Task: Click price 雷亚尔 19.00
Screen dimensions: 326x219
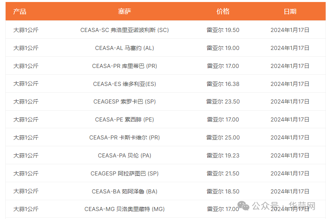Action: [223, 48]
